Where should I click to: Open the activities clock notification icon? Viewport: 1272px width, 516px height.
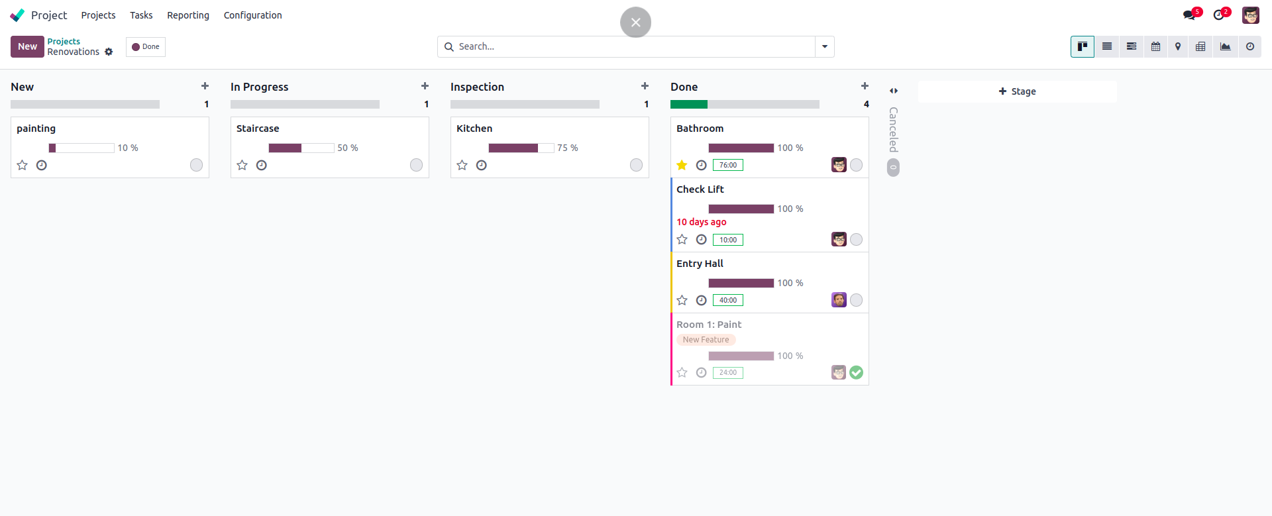coord(1219,15)
